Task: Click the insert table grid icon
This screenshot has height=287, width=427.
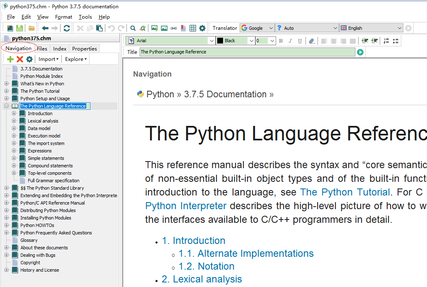Action: [193, 28]
